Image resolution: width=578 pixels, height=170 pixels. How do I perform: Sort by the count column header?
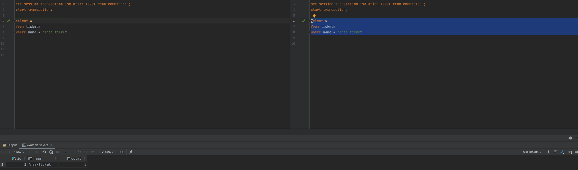click(x=73, y=159)
